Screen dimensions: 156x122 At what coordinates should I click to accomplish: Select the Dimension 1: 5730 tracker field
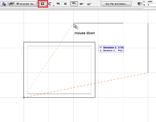coord(111,47)
